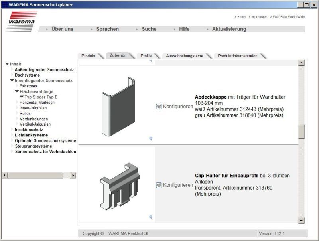The width and height of the screenshot is (319, 241).
Task: Click the content vertical scrollbar thumb
Action: click(301, 132)
